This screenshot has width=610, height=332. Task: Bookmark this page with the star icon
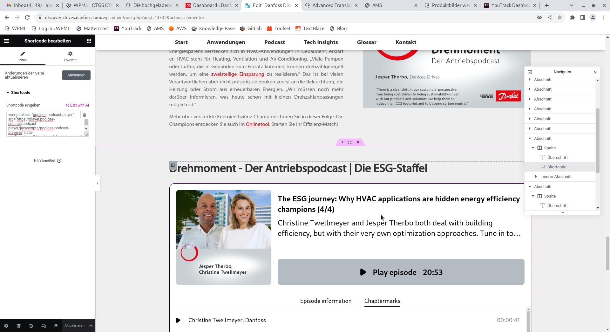560,17
